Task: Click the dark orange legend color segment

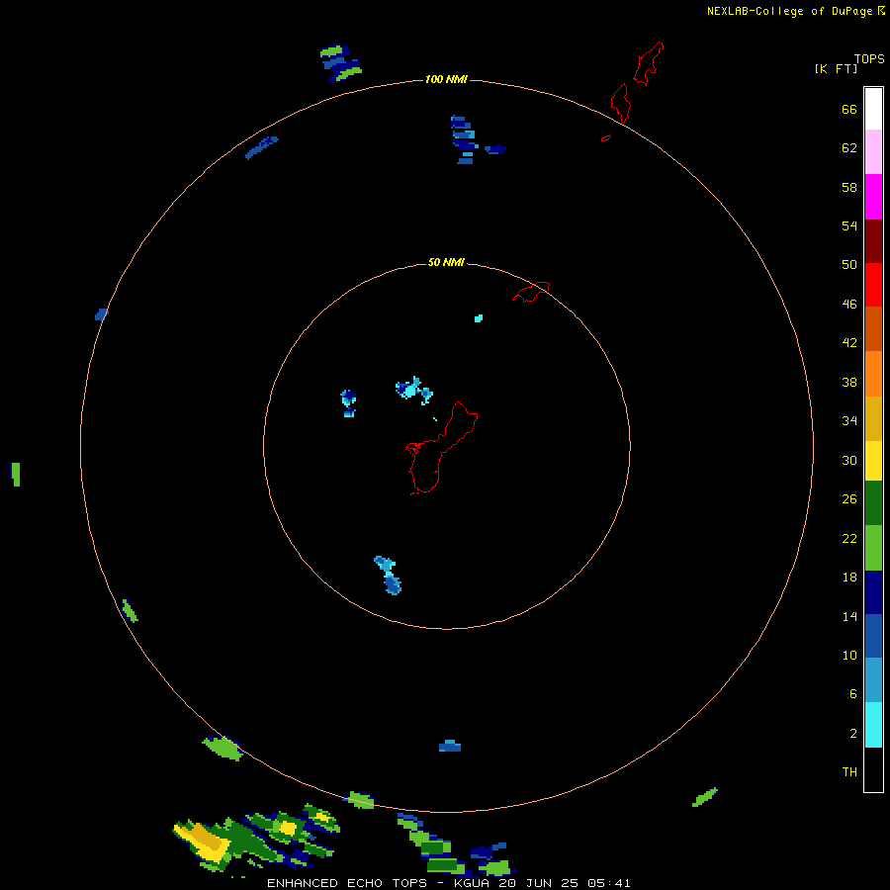Action: click(x=873, y=329)
